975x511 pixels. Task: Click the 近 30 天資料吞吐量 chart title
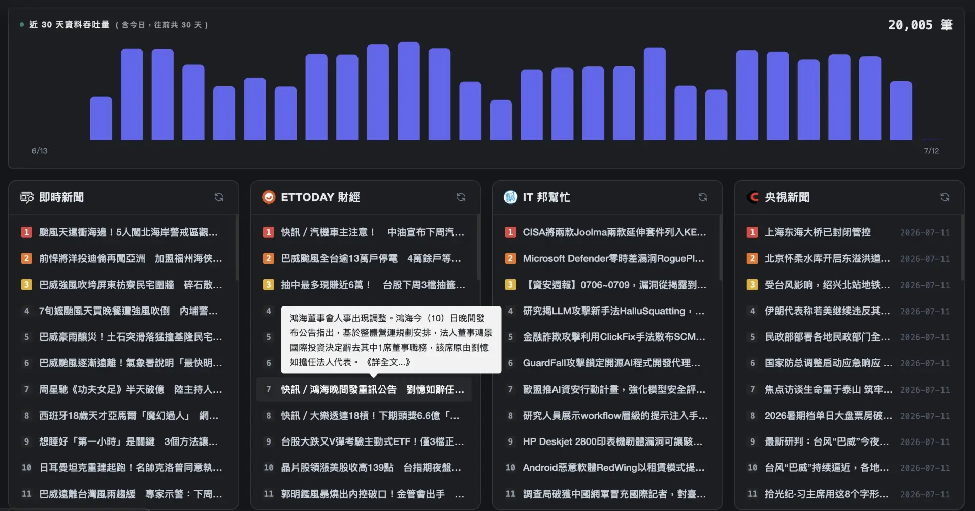70,24
